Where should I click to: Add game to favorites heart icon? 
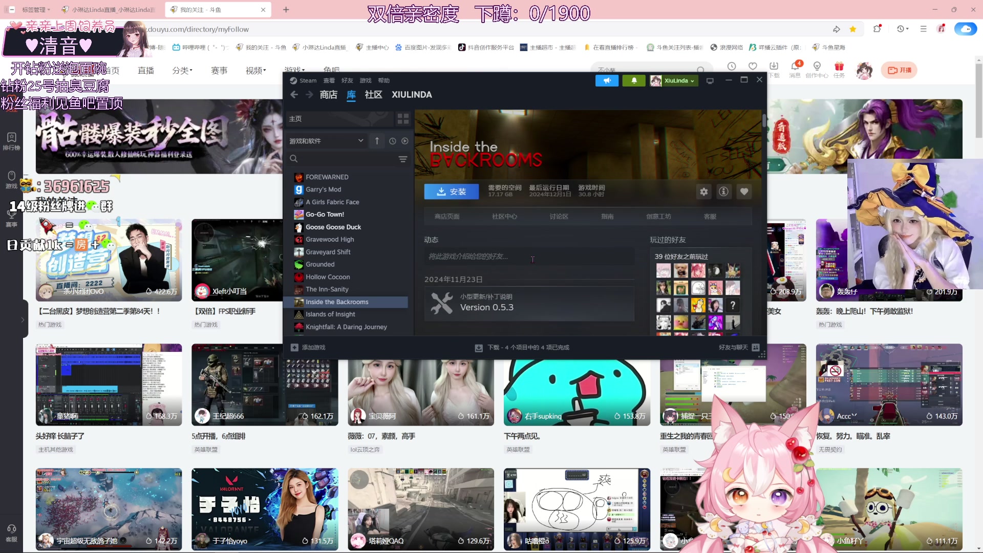(x=744, y=192)
